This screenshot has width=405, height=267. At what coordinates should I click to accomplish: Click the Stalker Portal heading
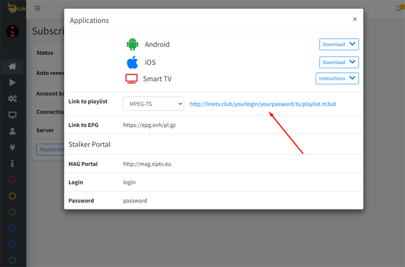(x=89, y=145)
